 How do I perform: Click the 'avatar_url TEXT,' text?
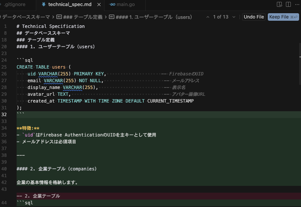click(49, 94)
